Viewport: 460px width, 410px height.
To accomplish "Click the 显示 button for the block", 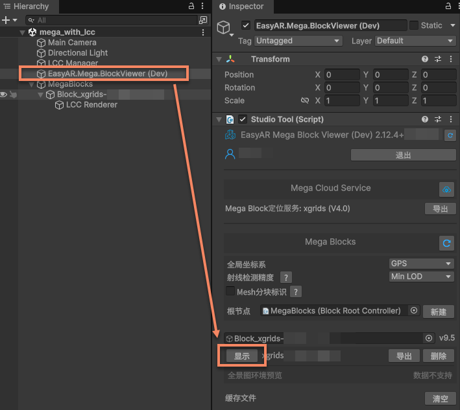I will tap(241, 356).
